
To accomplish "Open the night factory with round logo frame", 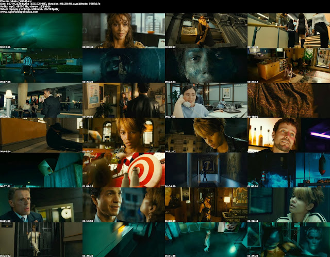I will click(41, 66).
